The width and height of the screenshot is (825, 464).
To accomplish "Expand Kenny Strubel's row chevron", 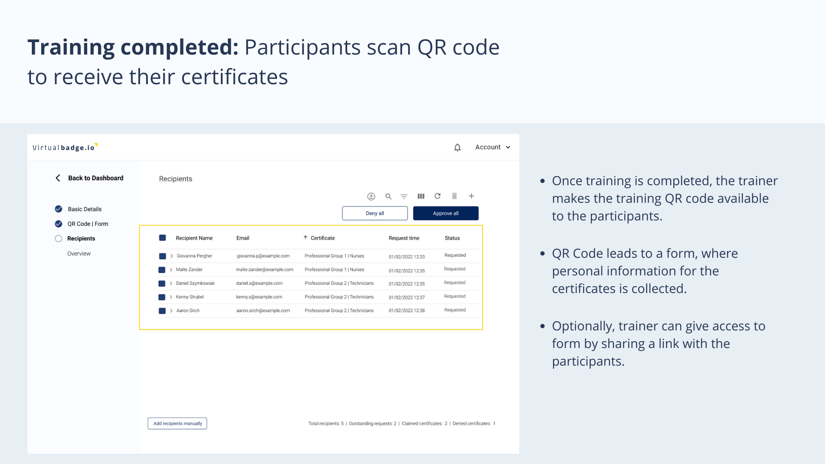I will tap(171, 297).
